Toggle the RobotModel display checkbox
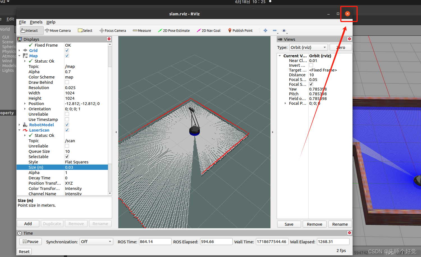This screenshot has width=421, height=257. [67, 125]
